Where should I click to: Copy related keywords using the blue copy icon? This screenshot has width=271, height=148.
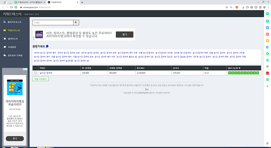(x=47, y=46)
